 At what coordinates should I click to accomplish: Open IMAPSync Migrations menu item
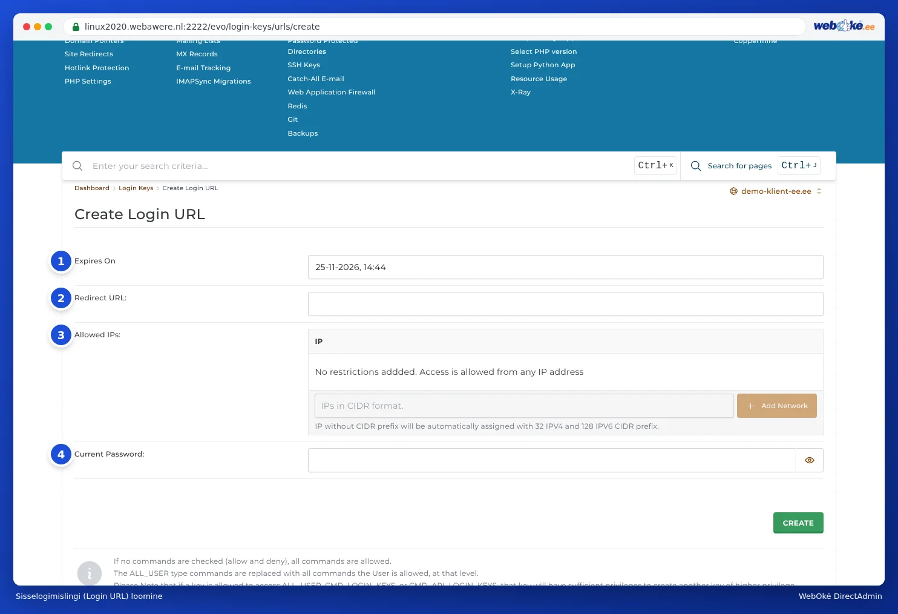coord(214,81)
